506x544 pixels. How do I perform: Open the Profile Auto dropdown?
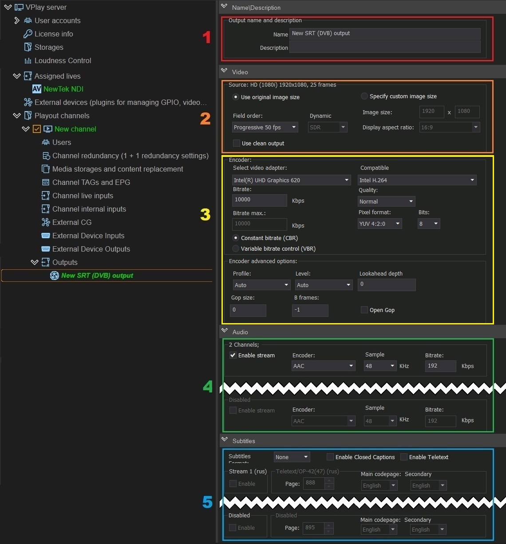tap(261, 285)
